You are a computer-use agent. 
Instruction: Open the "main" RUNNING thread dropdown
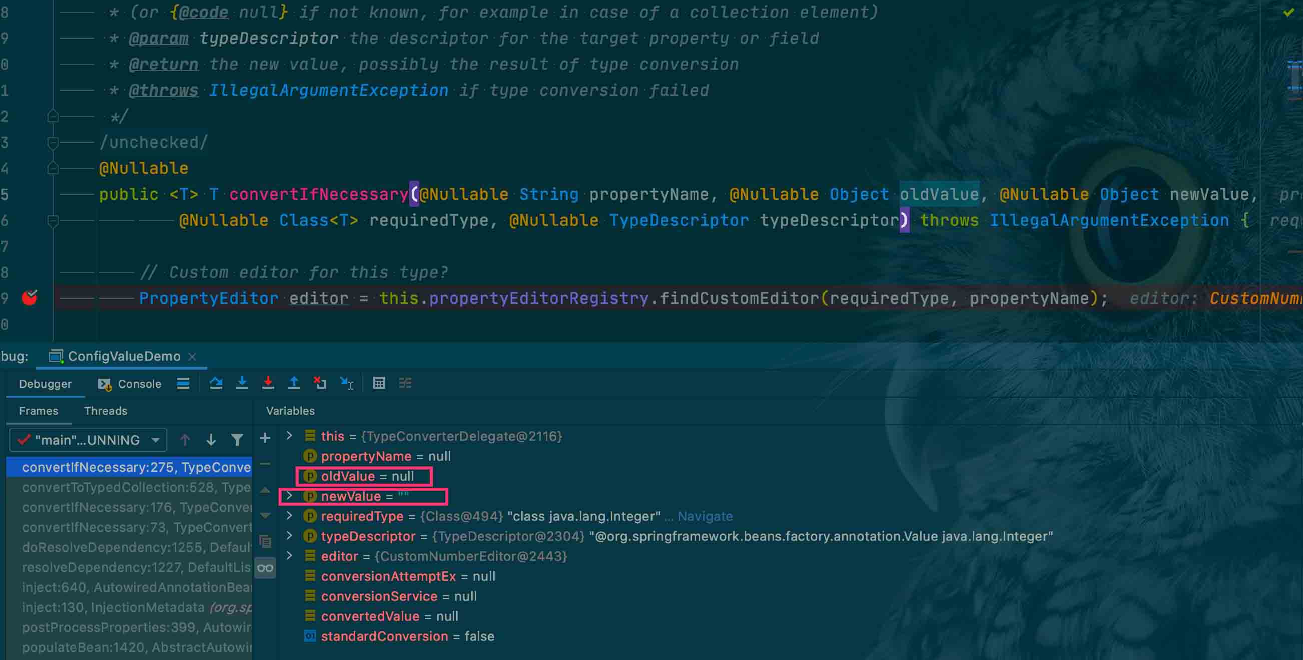tap(89, 440)
